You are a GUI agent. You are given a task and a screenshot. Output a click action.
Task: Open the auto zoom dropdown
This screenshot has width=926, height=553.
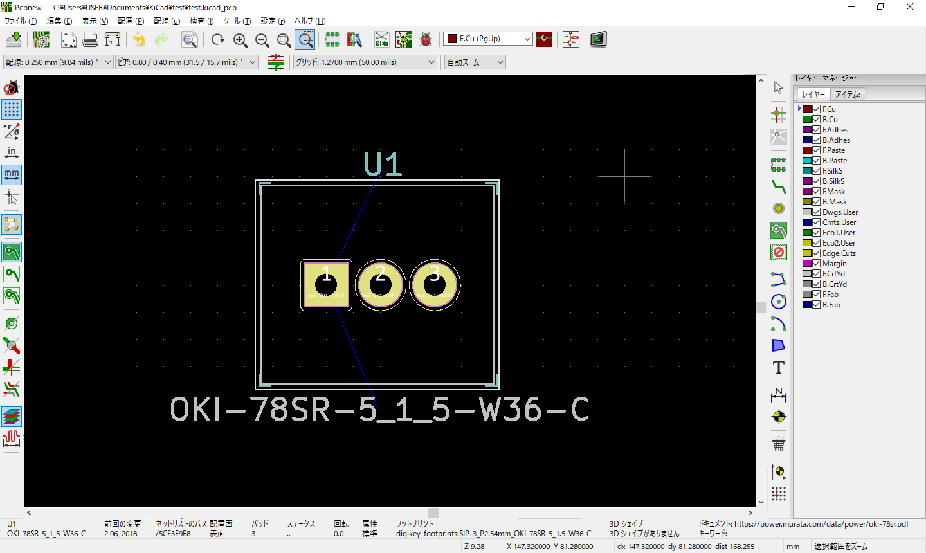coord(475,62)
